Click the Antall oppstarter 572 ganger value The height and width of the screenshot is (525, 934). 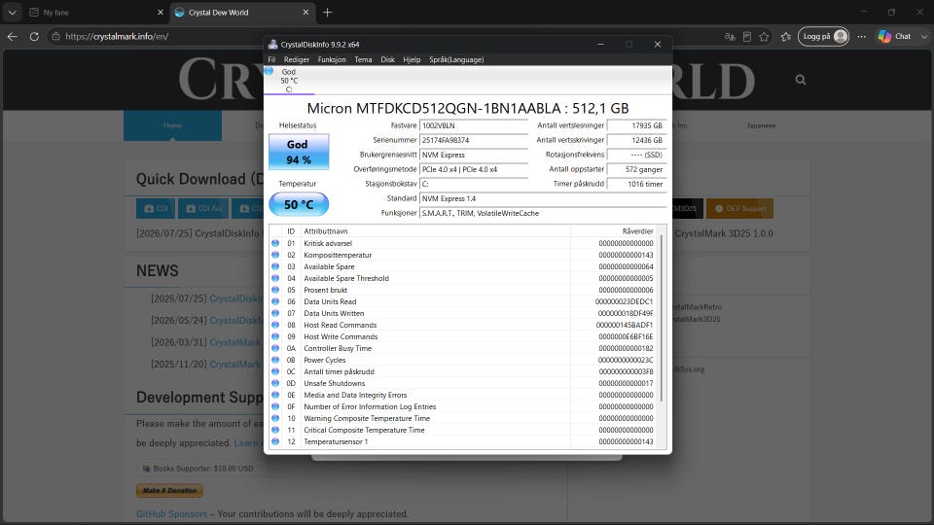pos(636,169)
